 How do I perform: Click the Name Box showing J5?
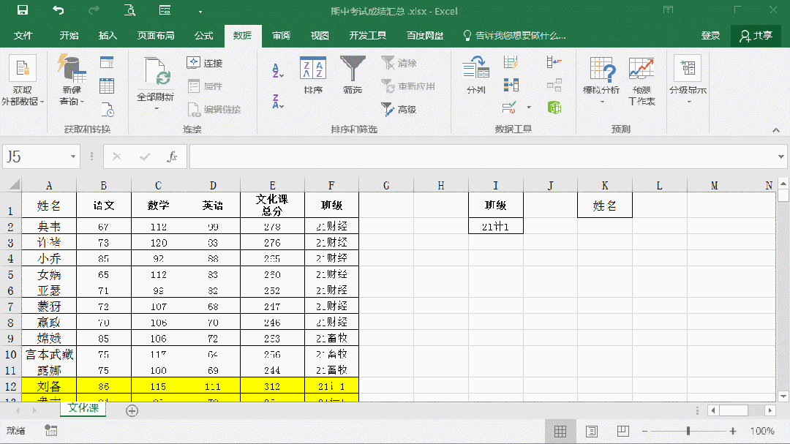point(35,157)
